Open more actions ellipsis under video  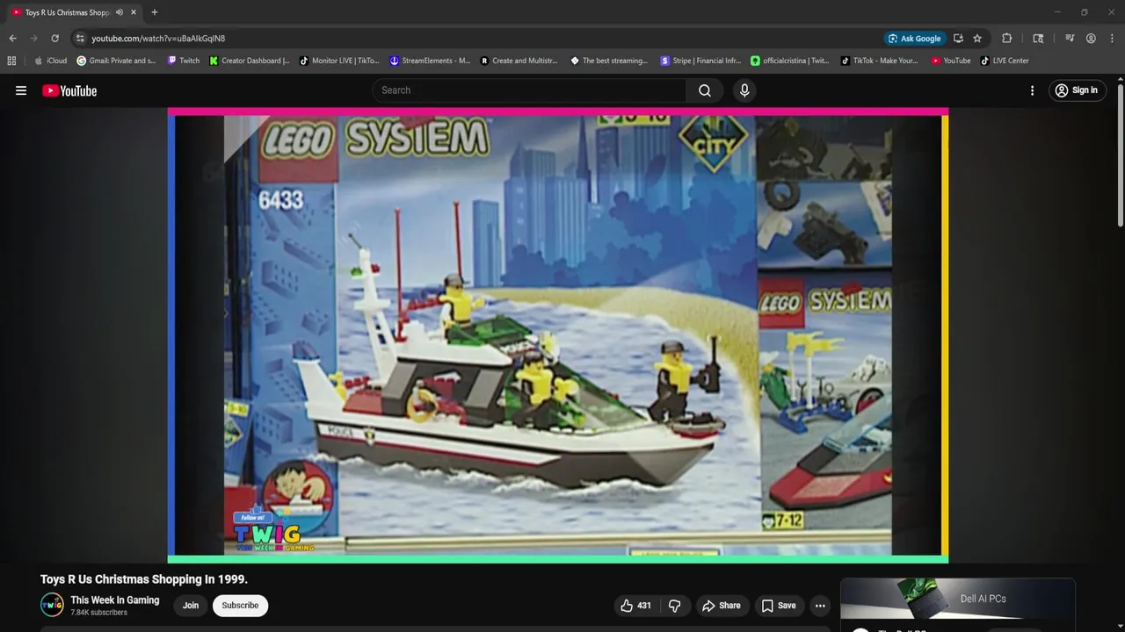coord(820,606)
